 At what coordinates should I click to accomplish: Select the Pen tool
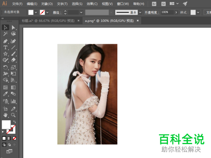pyautogui.click(x=5, y=41)
